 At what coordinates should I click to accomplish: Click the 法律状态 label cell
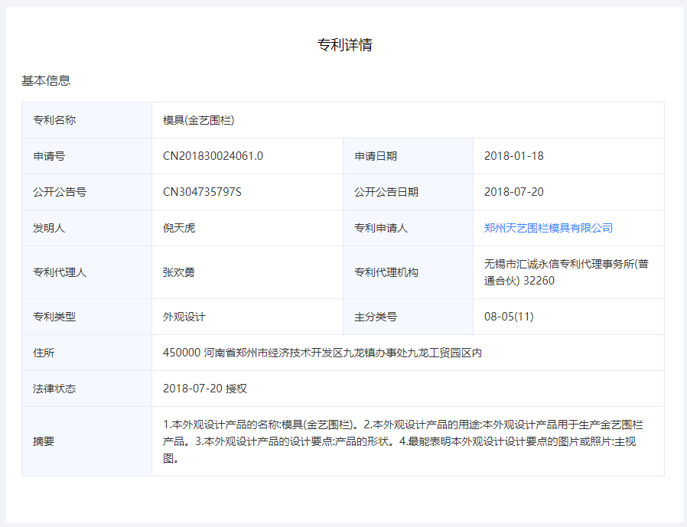pos(54,389)
